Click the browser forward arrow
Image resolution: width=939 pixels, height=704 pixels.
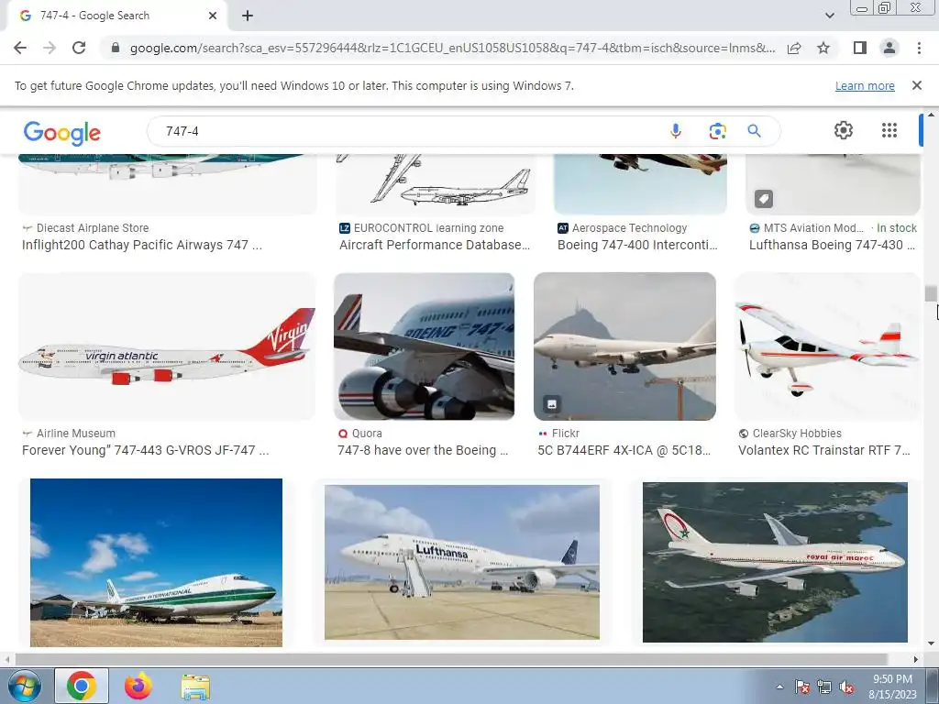coord(50,48)
